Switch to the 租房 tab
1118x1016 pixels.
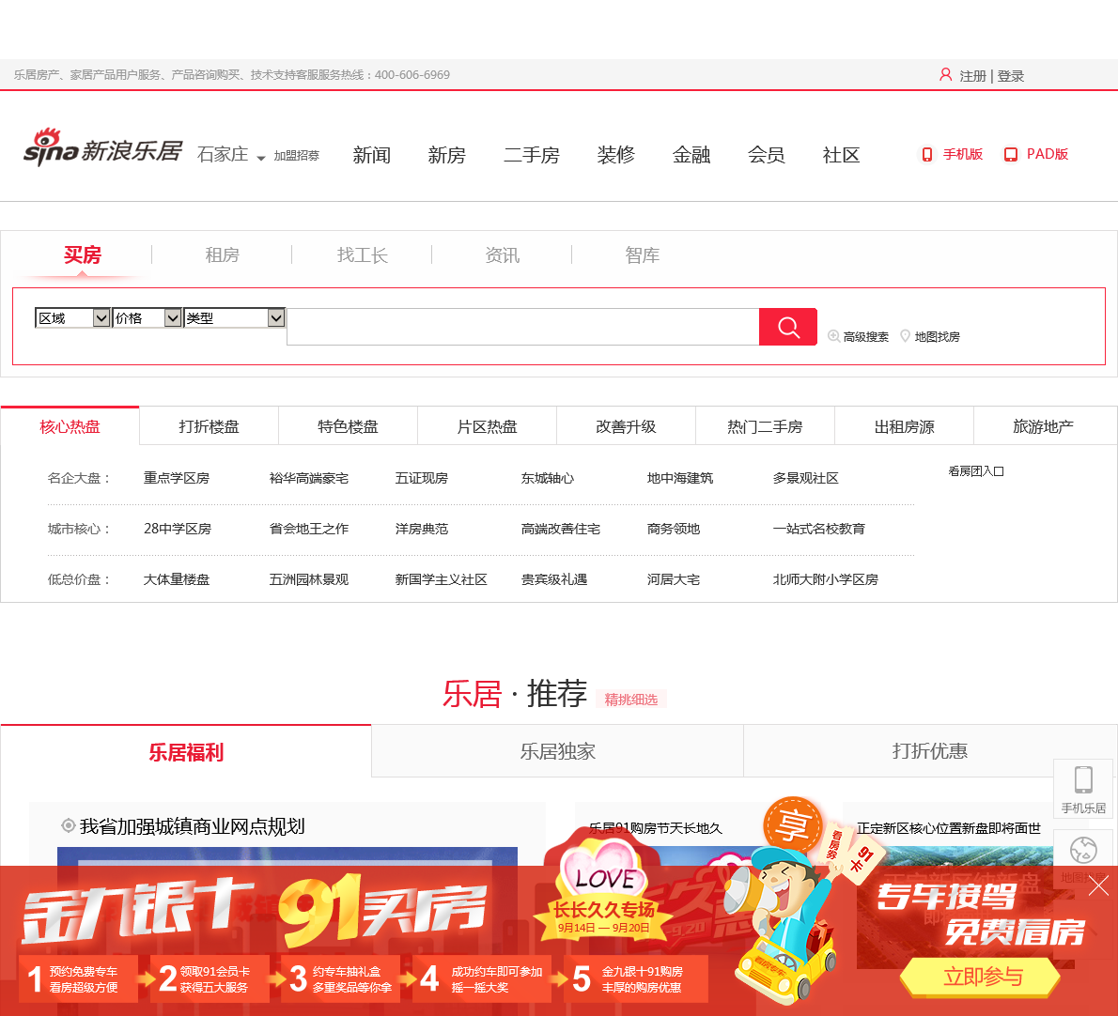[223, 255]
